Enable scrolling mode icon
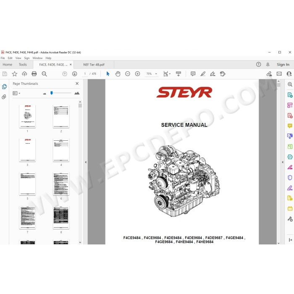The image size is (294, 294). click(178, 74)
